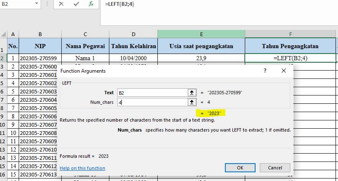The image size is (338, 181).
Task: Select cell with NIP 202305-270603
Action: tap(39, 91)
